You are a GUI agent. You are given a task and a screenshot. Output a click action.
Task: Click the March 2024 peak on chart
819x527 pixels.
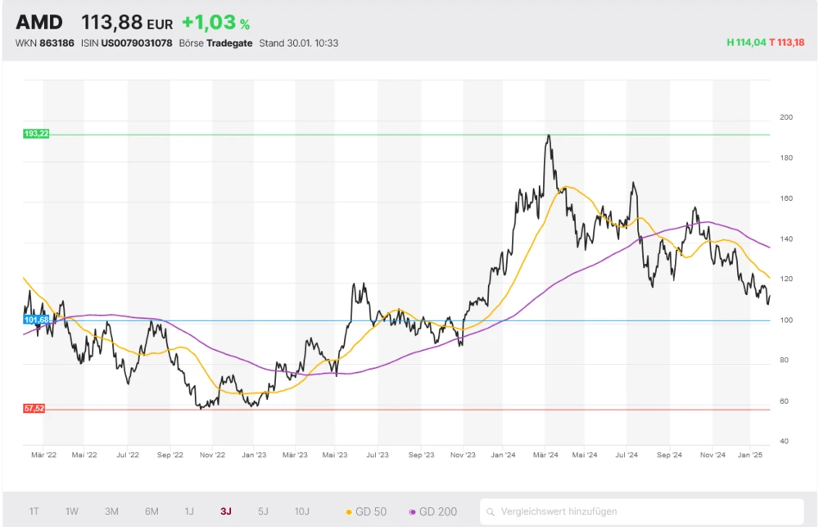click(x=548, y=136)
